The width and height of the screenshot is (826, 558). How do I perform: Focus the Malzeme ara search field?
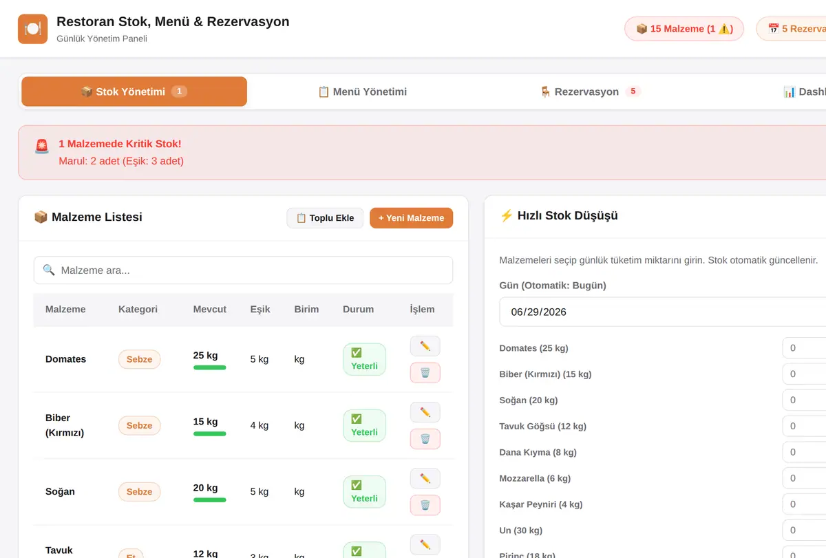tap(243, 270)
